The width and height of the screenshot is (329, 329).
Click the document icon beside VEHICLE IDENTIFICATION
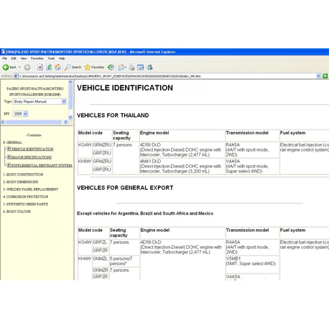click(x=9, y=149)
